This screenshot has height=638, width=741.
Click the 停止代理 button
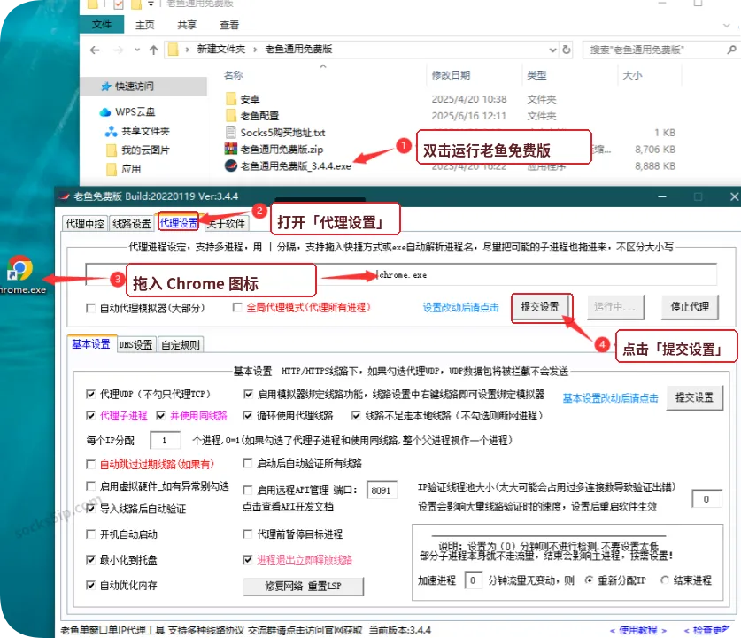(x=690, y=307)
